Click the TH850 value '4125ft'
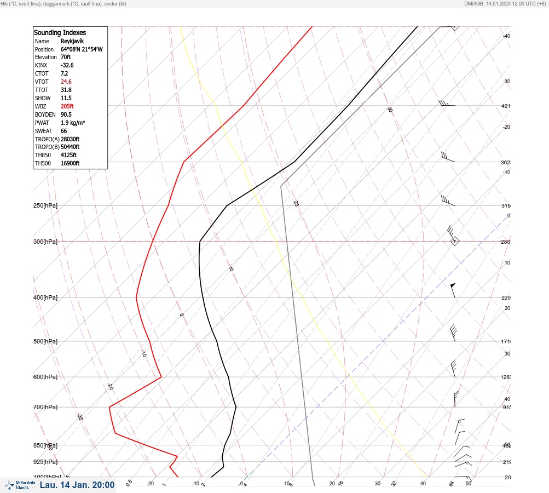The height and width of the screenshot is (493, 549). (x=68, y=155)
